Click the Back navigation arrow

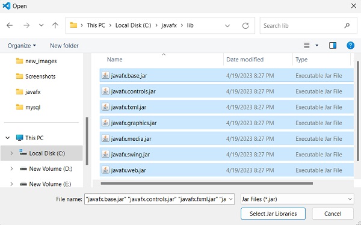[x=10, y=25]
